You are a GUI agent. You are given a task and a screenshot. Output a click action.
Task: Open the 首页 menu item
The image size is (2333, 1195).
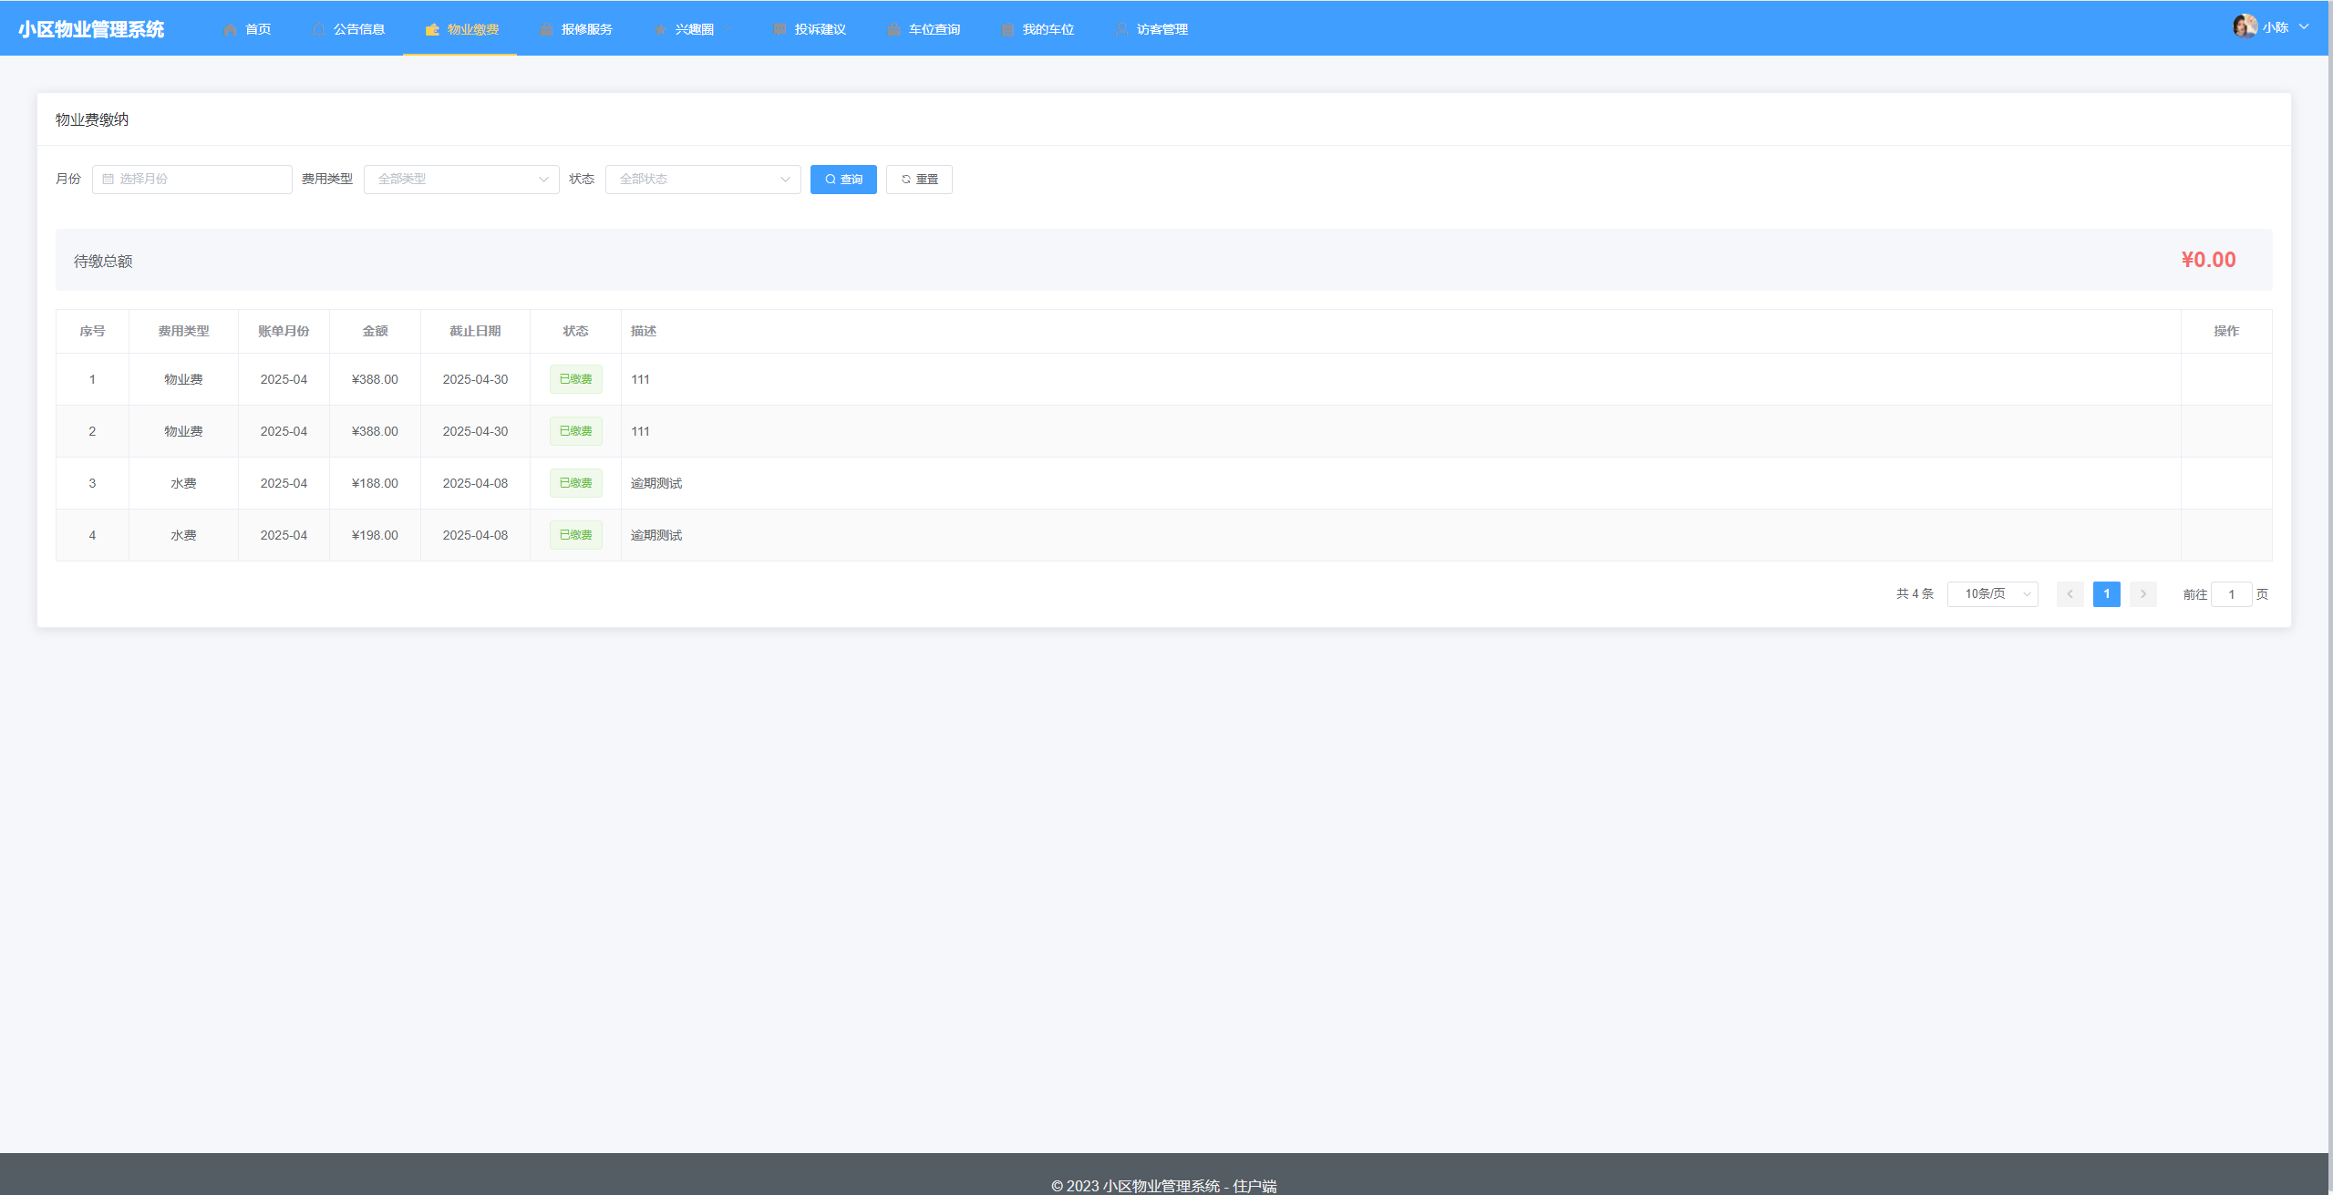pyautogui.click(x=258, y=29)
